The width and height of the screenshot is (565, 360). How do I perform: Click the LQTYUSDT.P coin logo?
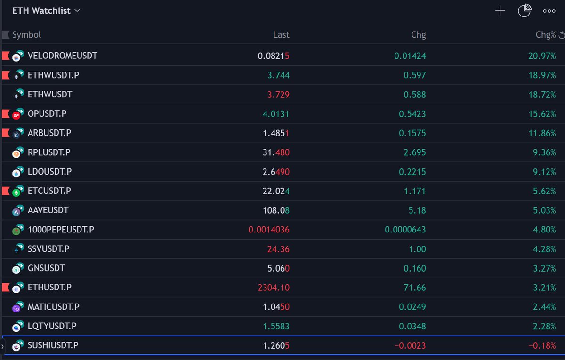[18, 326]
